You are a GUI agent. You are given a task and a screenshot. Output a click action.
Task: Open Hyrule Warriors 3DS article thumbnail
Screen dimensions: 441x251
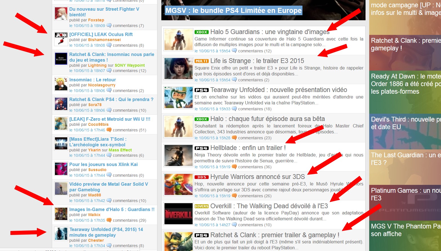click(x=179, y=184)
